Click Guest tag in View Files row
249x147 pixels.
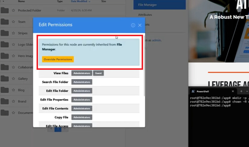[x=98, y=73]
